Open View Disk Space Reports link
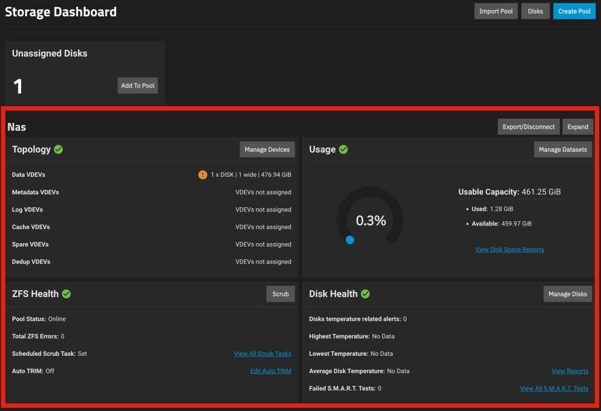Viewport: 601px width, 411px height. click(509, 250)
